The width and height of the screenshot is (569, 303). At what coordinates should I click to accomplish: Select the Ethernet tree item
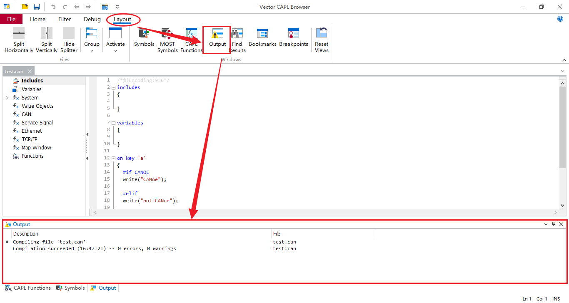32,131
